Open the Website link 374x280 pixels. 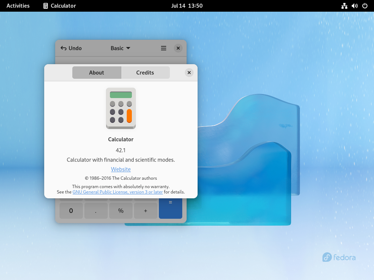click(x=121, y=169)
